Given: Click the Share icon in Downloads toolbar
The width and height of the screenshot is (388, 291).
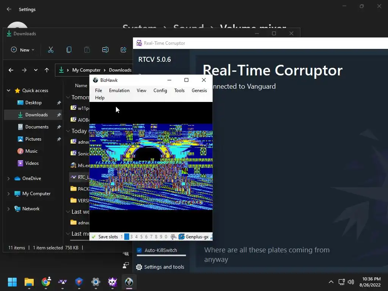Looking at the screenshot, I should click(x=124, y=50).
